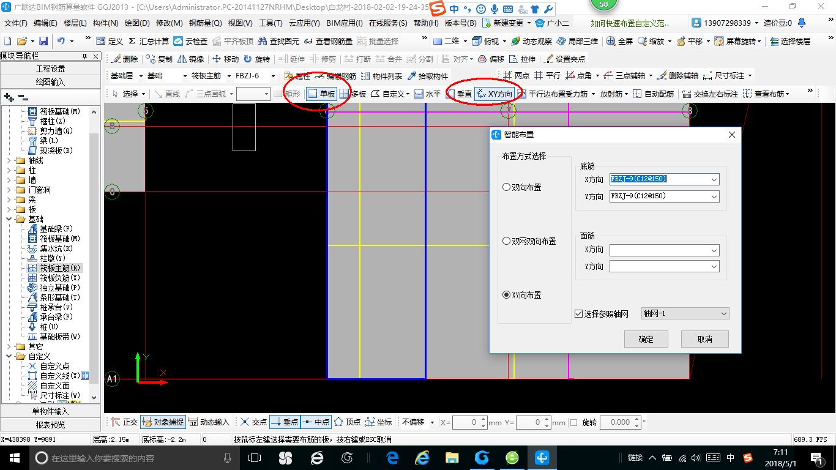Expand the 轴线 tree folder
This screenshot has width=836, height=470.
pos(9,160)
